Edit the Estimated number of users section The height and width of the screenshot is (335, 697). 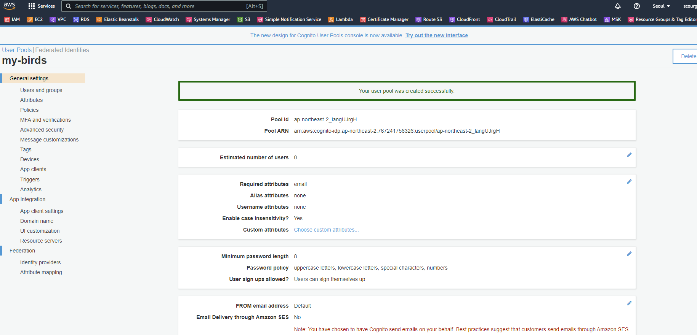pyautogui.click(x=629, y=155)
